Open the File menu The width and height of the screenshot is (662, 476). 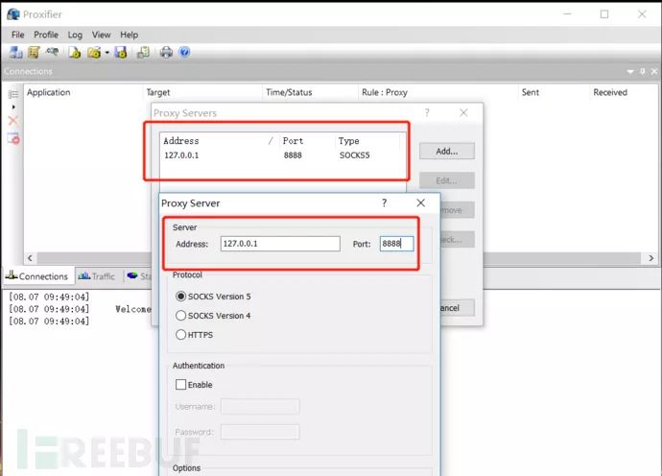[x=17, y=35]
